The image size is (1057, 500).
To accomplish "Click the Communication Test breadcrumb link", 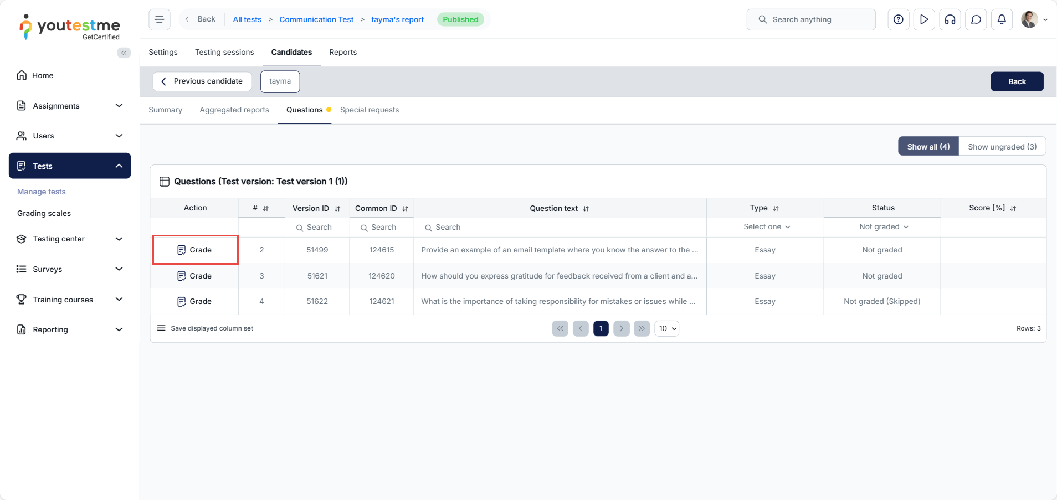I will 316,19.
